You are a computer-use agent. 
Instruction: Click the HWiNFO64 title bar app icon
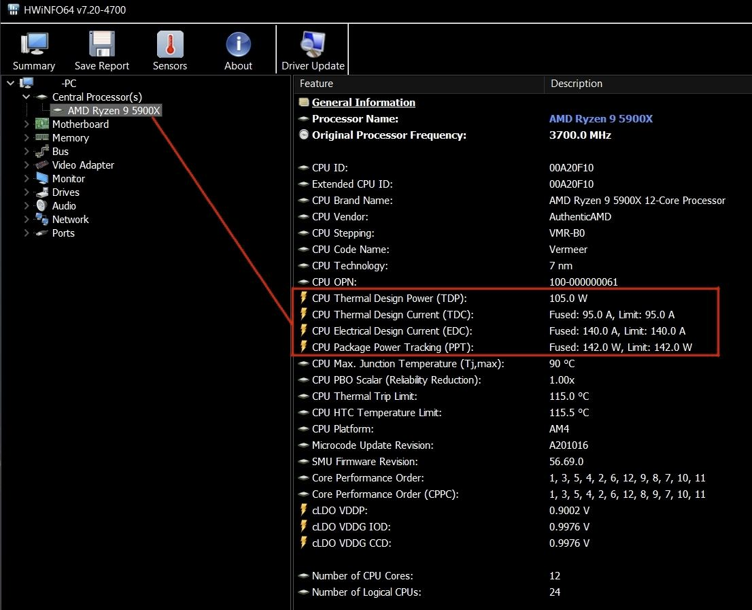click(x=13, y=10)
